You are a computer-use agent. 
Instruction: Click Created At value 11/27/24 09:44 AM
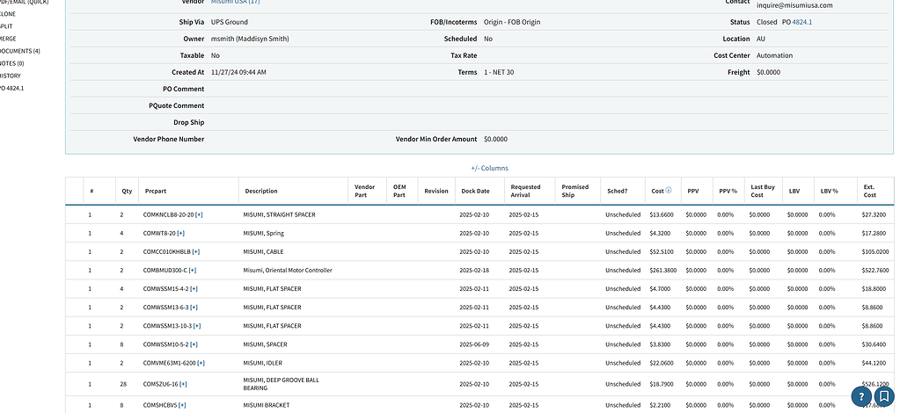[238, 72]
